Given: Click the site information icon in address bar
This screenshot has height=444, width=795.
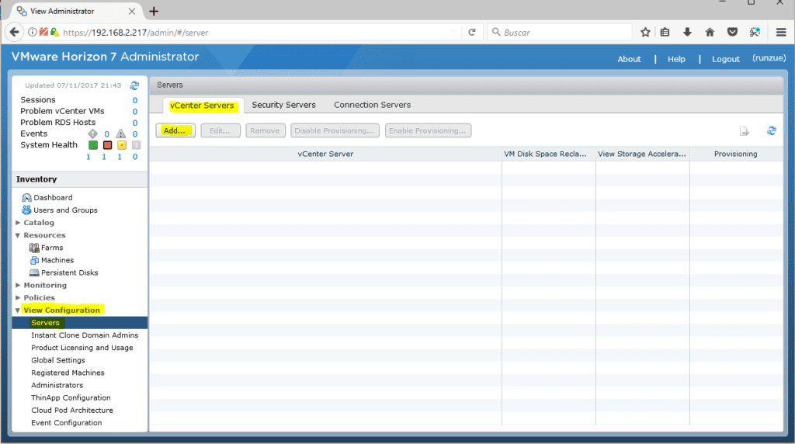Looking at the screenshot, I should coord(33,32).
